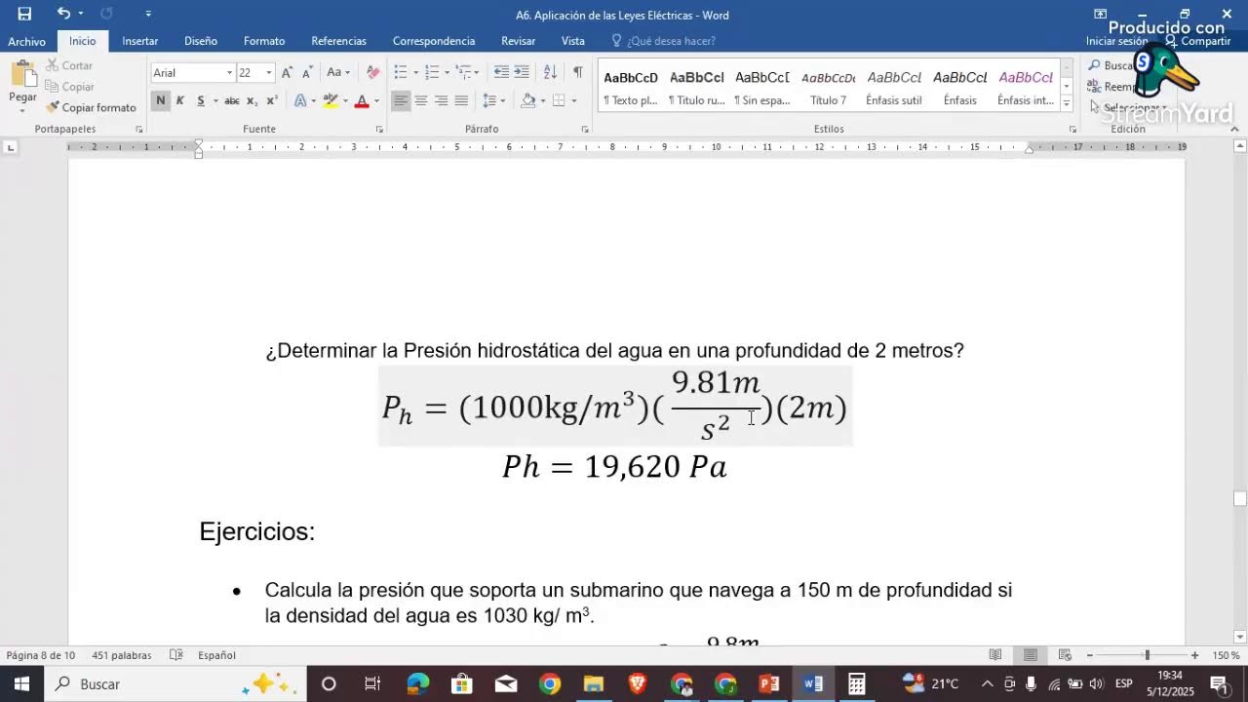Viewport: 1248px width, 702px height.
Task: Click the Sort A-Z icon
Action: click(550, 73)
